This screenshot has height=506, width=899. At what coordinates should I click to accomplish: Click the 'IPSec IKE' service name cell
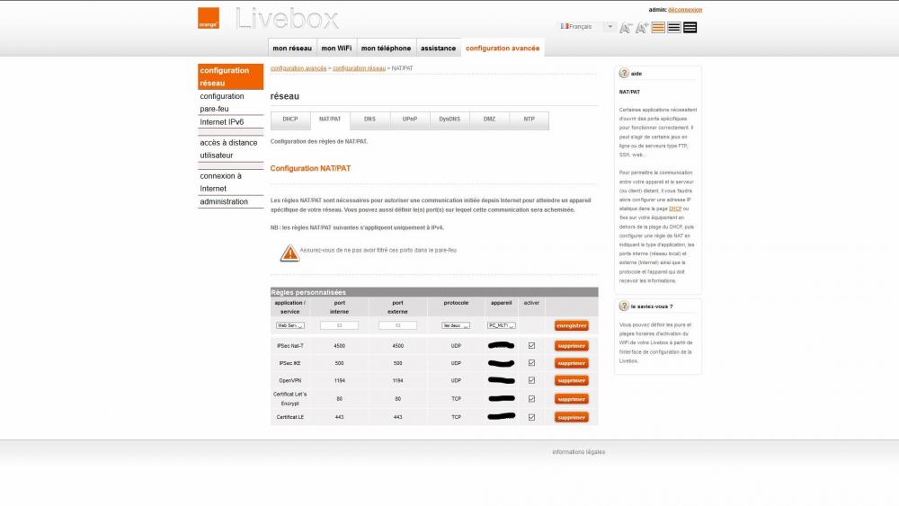(290, 363)
